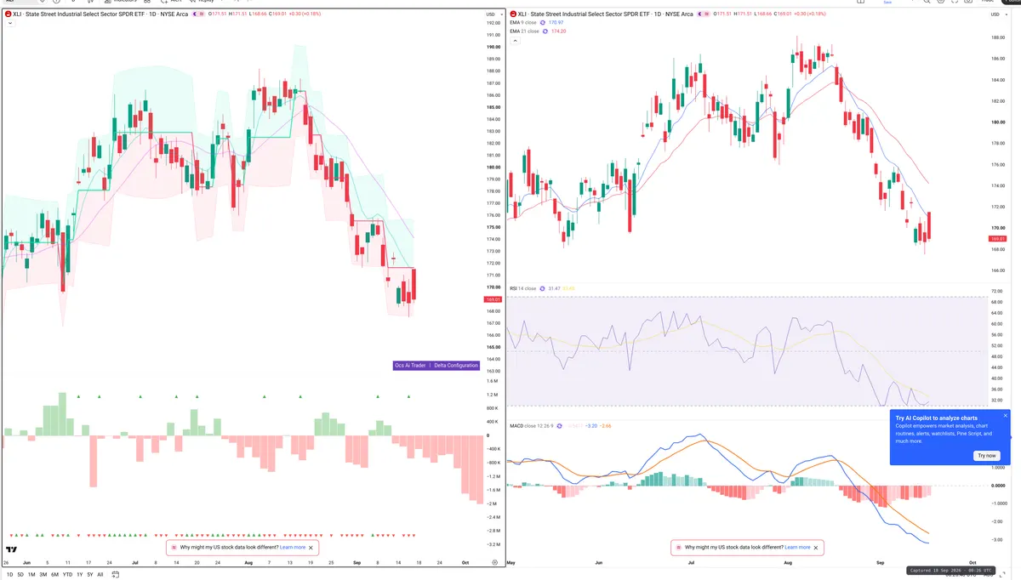Click the Delta Configuration label
The height and width of the screenshot is (580, 1021).
pos(455,365)
